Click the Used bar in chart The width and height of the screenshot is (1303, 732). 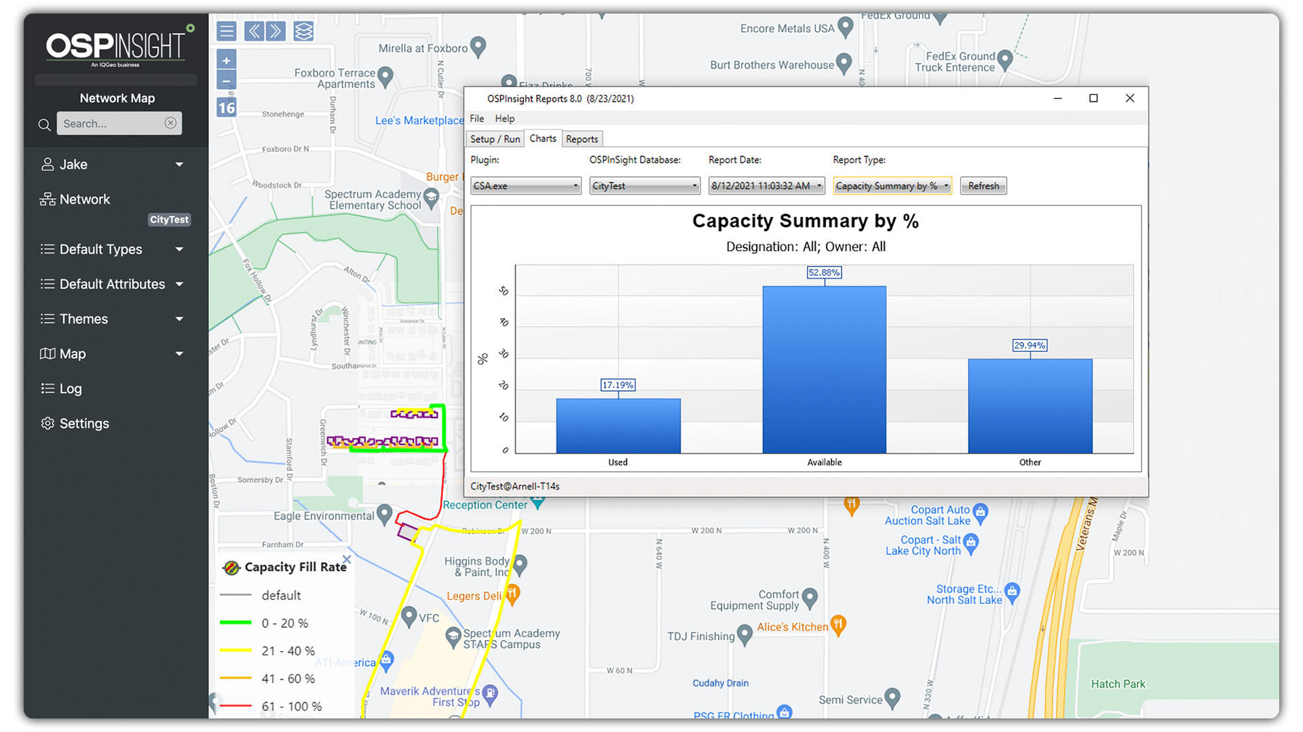tap(618, 426)
